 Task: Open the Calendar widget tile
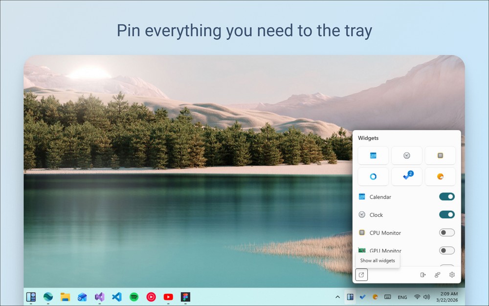[x=373, y=156]
